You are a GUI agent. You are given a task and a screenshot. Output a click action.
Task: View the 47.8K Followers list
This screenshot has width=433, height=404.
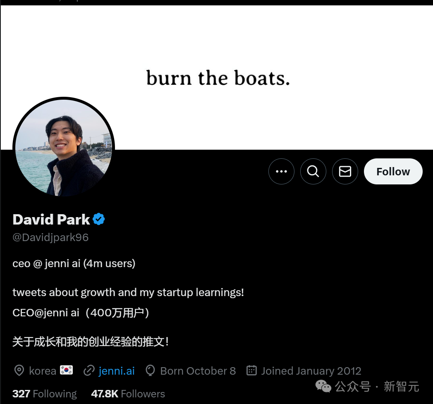tap(128, 394)
